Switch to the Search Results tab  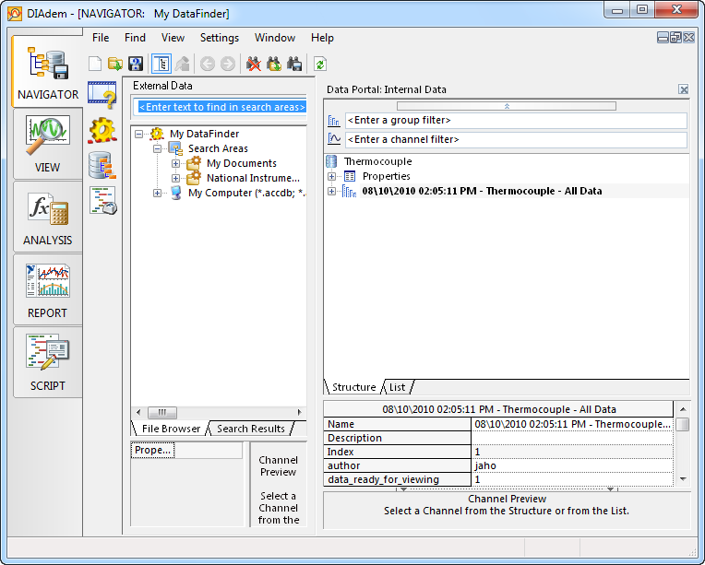(251, 429)
